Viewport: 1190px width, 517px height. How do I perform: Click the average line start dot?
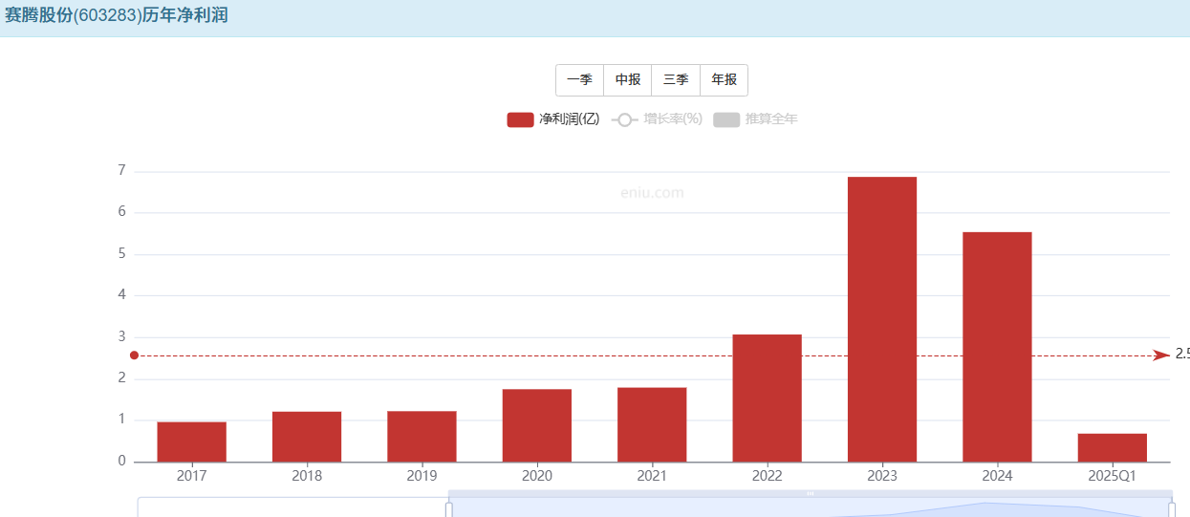coord(134,355)
